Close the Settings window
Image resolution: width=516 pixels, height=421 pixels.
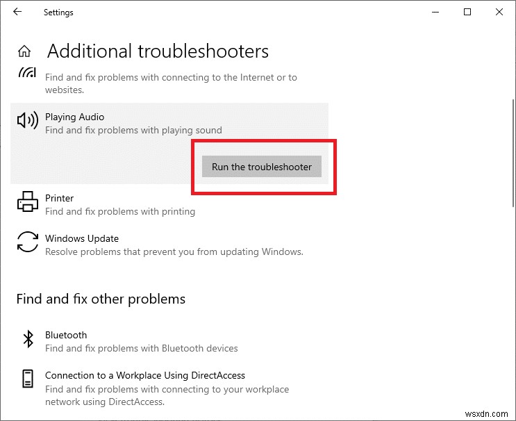coord(499,13)
